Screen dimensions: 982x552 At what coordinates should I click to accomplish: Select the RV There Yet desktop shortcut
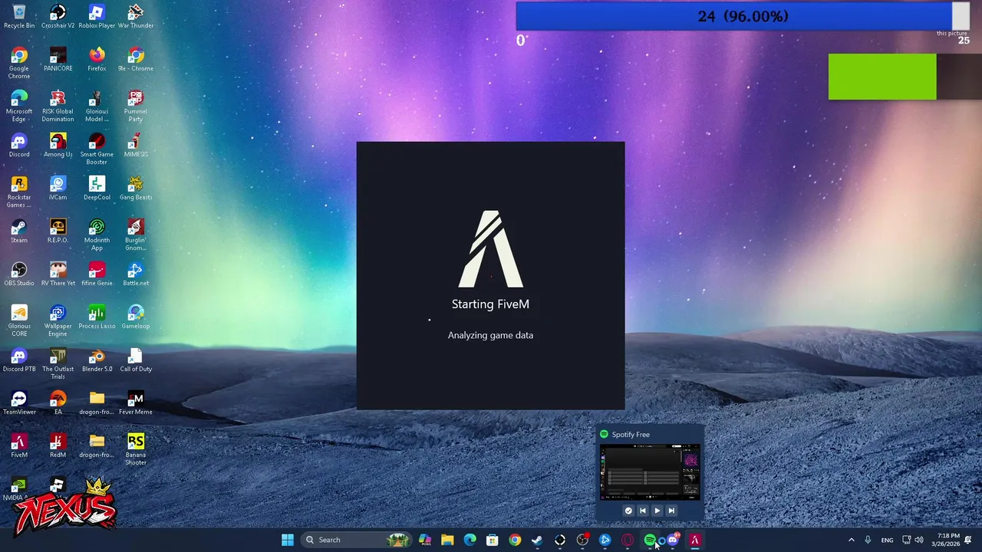pyautogui.click(x=58, y=274)
